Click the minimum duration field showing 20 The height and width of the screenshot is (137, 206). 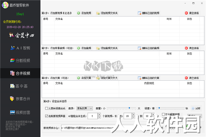click(128, 116)
